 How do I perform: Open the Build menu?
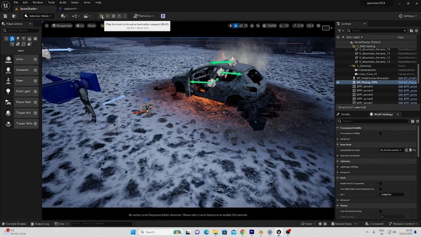point(63,3)
